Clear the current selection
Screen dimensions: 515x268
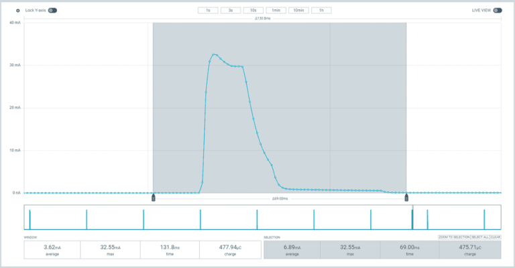tap(496, 237)
